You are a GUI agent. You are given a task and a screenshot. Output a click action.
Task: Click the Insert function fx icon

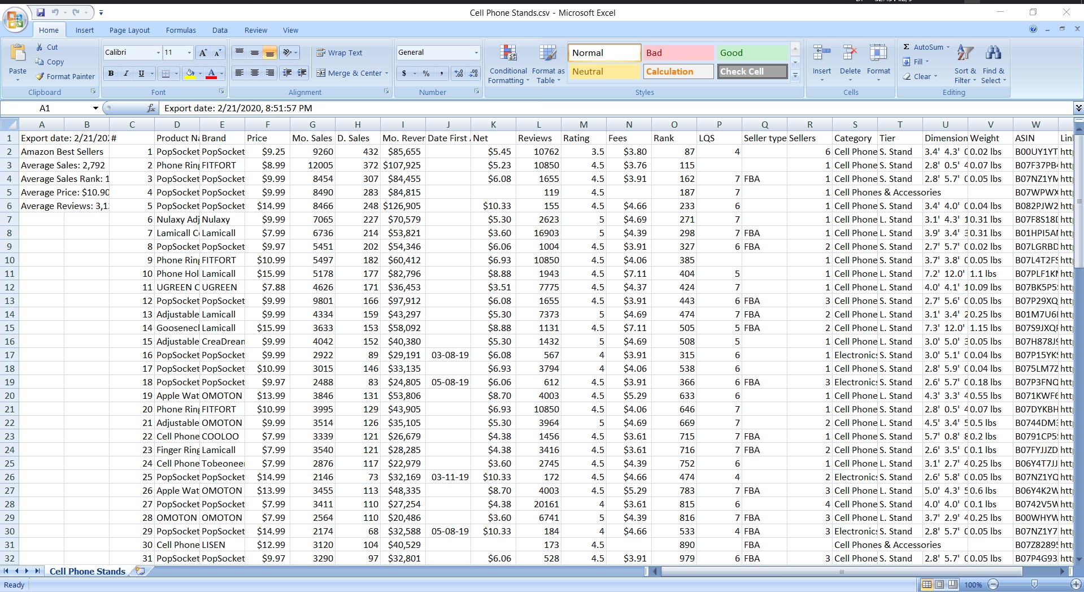click(151, 108)
